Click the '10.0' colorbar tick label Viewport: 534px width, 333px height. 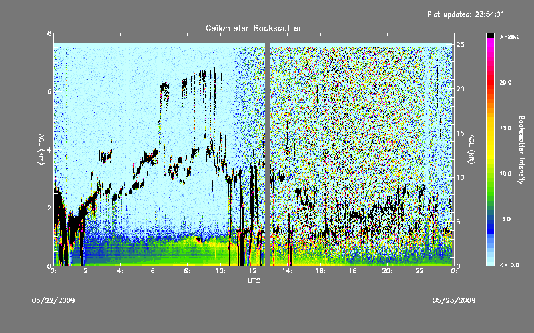click(505, 174)
